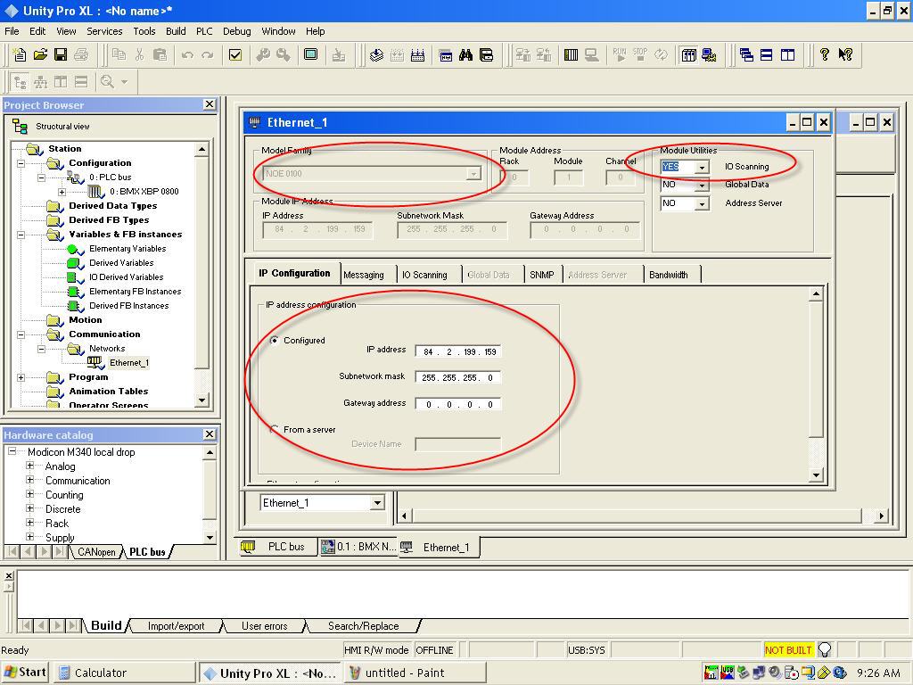The height and width of the screenshot is (685, 913).
Task: Click the New project icon
Action: (x=20, y=54)
